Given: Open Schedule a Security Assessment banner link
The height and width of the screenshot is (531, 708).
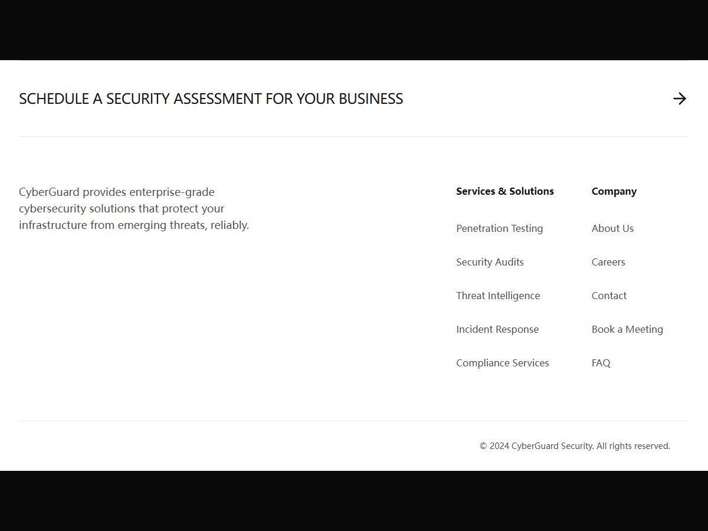Looking at the screenshot, I should pyautogui.click(x=211, y=99).
